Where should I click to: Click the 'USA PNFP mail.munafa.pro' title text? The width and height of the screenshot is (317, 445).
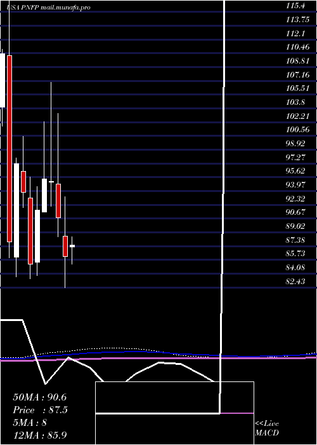[48, 8]
